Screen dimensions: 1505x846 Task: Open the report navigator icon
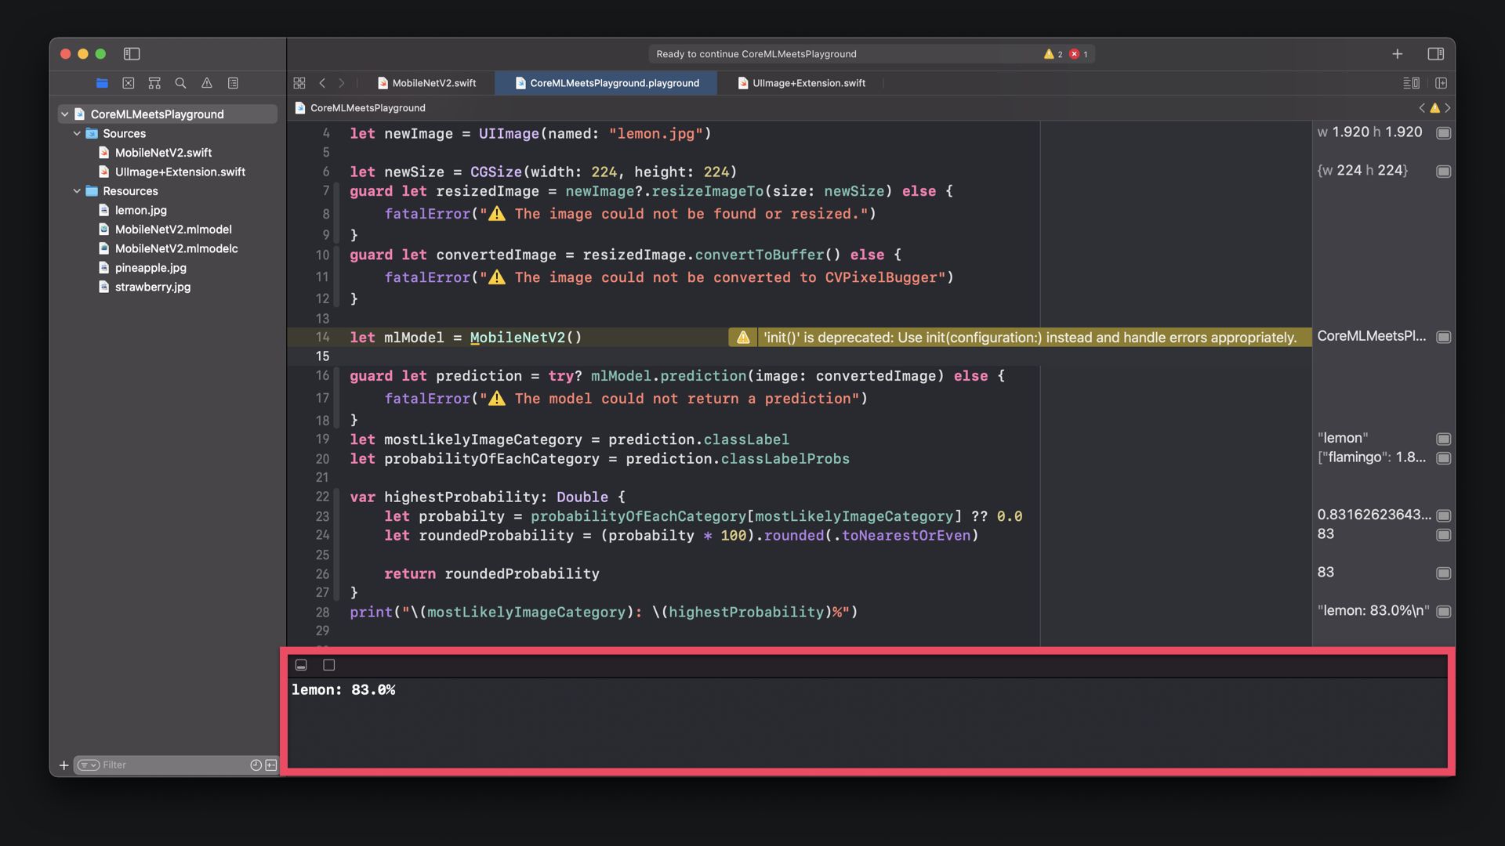233,83
